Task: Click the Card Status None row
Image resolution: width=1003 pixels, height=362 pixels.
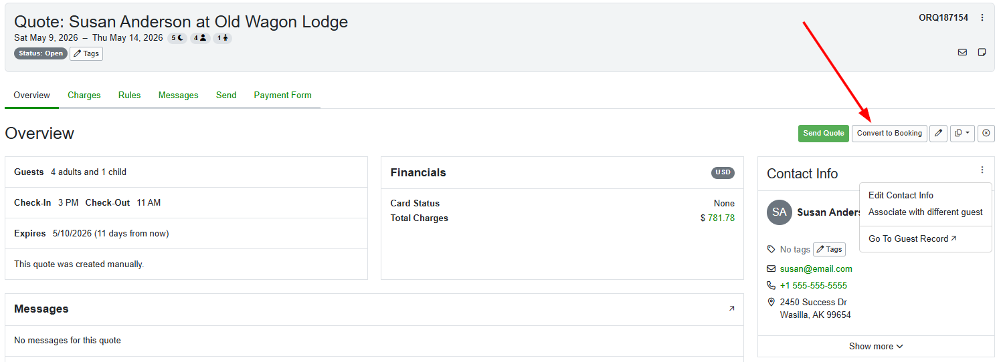Action: pyautogui.click(x=562, y=203)
